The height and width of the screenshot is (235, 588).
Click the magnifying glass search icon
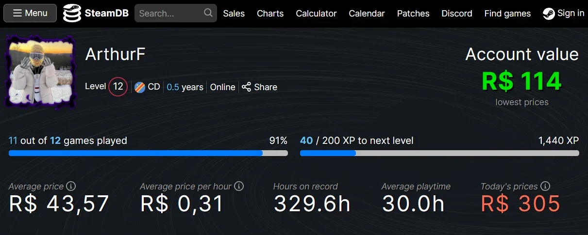point(208,13)
